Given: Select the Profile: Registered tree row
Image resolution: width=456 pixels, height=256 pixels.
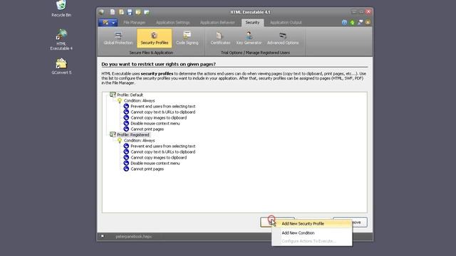Looking at the screenshot, I should [x=133, y=134].
